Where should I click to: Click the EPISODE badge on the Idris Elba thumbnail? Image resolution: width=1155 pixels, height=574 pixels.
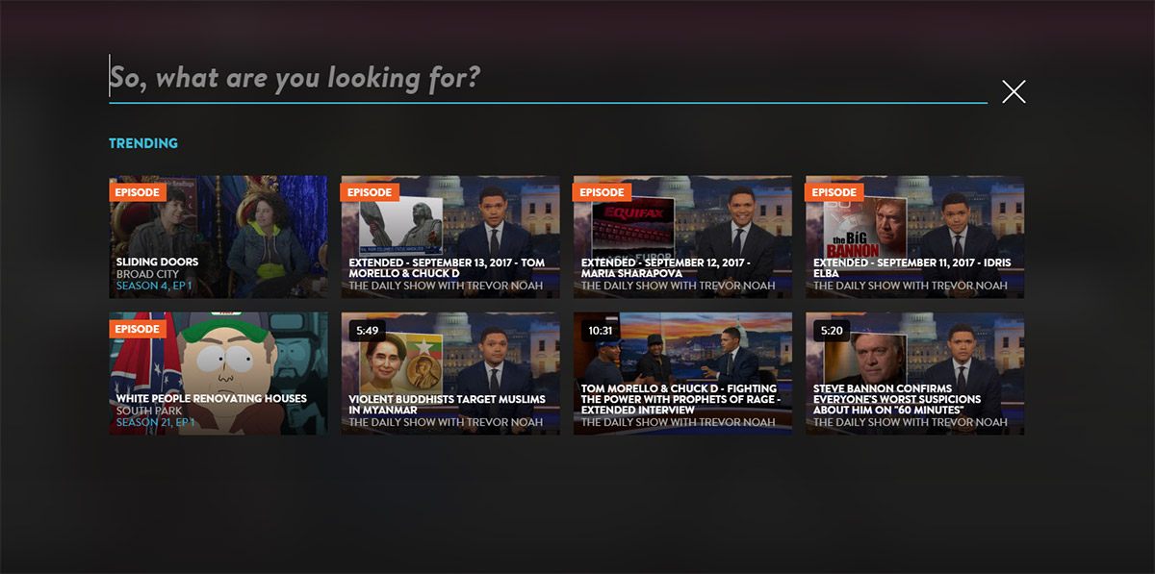coord(834,192)
